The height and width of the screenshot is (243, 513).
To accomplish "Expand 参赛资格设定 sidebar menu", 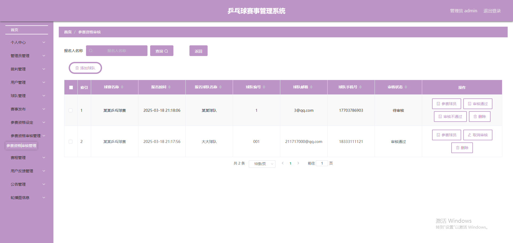I will [27, 122].
